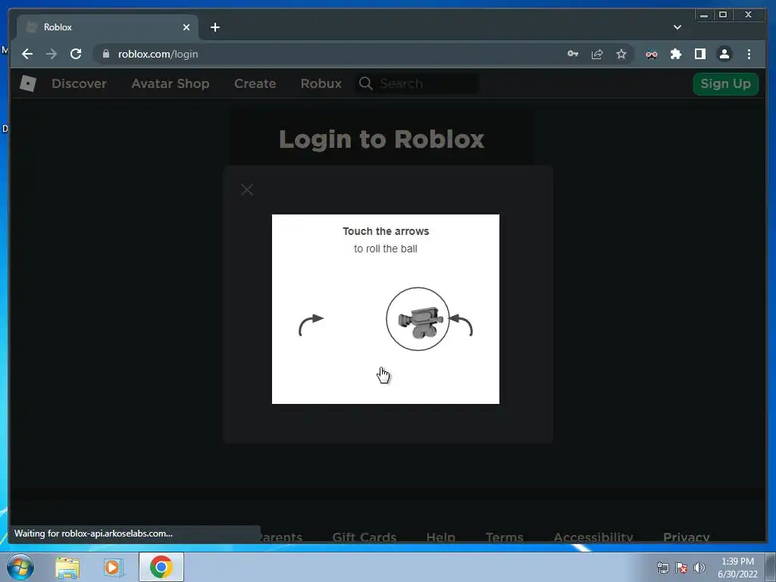The width and height of the screenshot is (776, 582).
Task: Open the Help footer link
Action: [440, 537]
